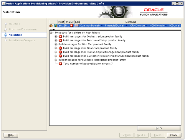Screen dimensions: 185x140
Task: Click error icon beside total validation errors
Action: [60, 64]
